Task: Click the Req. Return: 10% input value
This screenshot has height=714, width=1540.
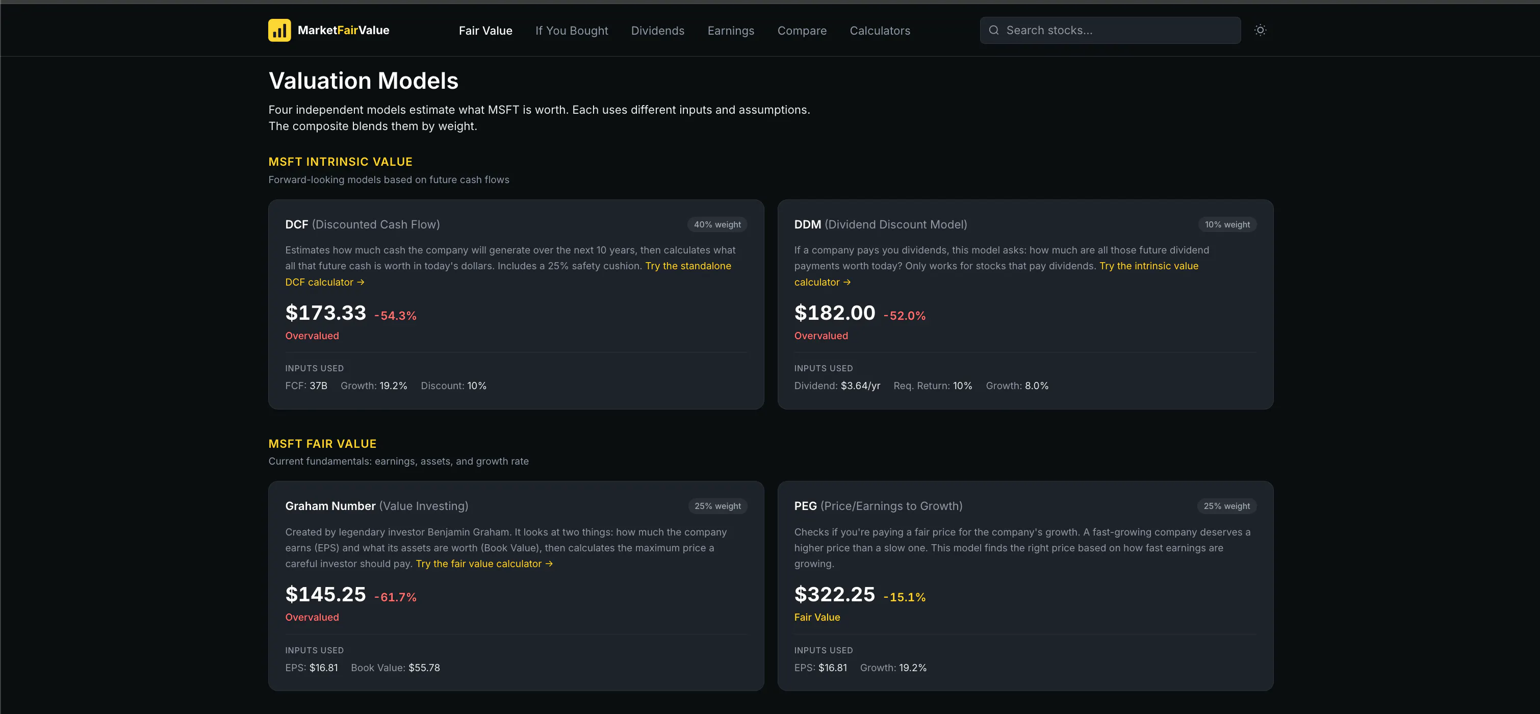Action: pos(933,386)
